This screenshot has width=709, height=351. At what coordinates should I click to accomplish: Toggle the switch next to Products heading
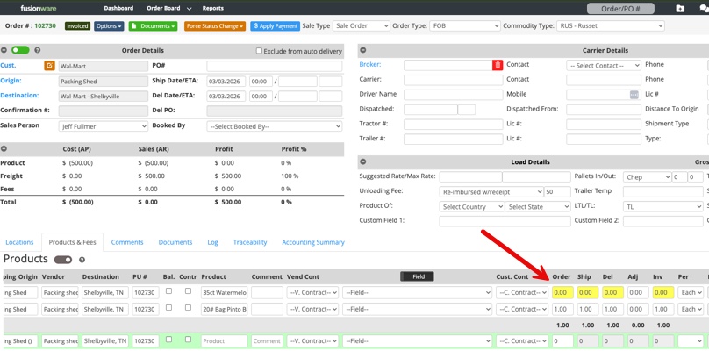63,260
